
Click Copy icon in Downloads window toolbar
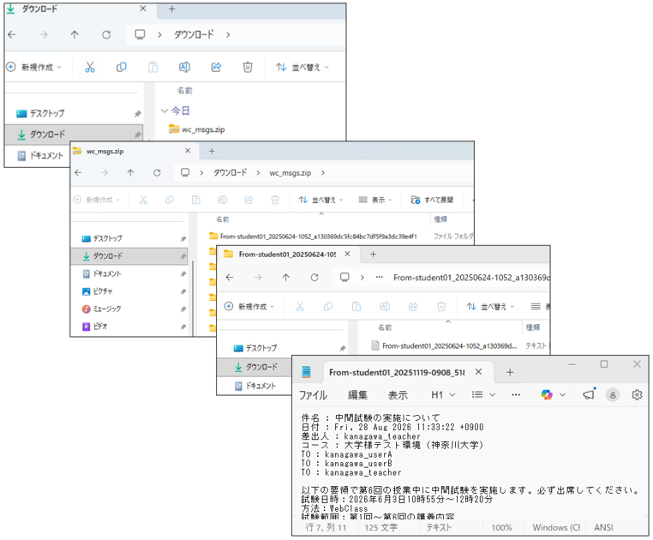tap(121, 67)
